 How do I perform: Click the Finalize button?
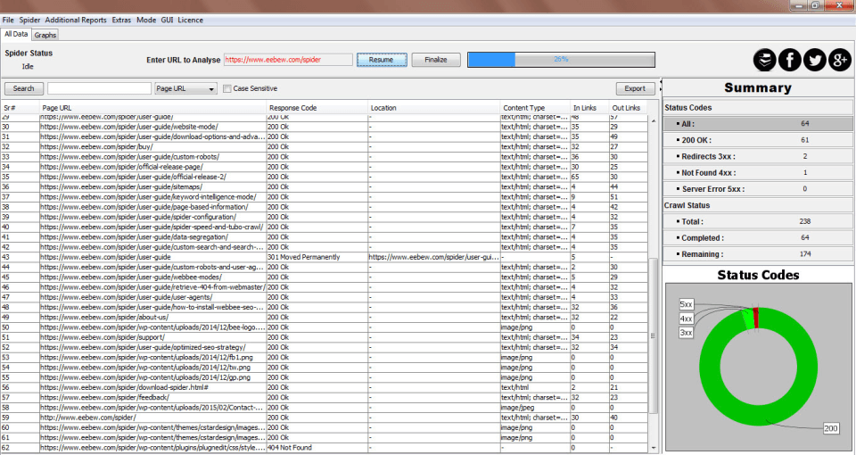pyautogui.click(x=436, y=60)
